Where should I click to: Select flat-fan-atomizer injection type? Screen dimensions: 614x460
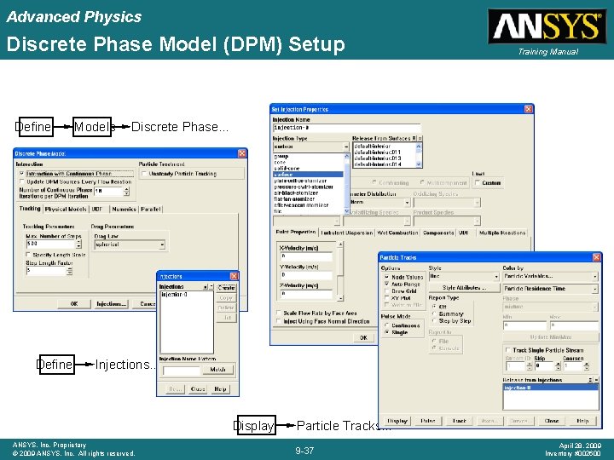[308, 199]
